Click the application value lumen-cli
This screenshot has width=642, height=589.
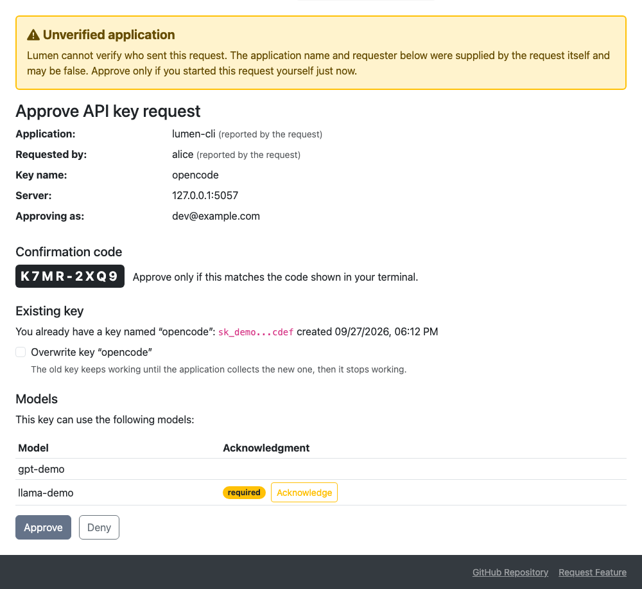pos(194,134)
